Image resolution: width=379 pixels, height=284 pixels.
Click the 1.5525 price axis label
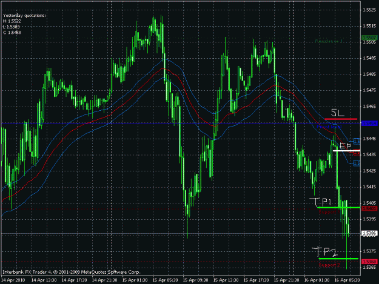369,10
